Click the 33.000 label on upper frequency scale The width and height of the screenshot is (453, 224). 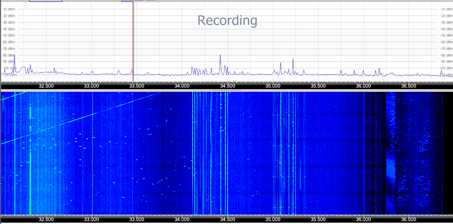[91, 86]
